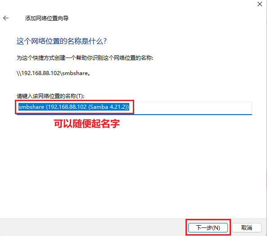The image size is (267, 236).
Task: Place cursor on Samba 4.21.2 in name field
Action: coord(108,107)
